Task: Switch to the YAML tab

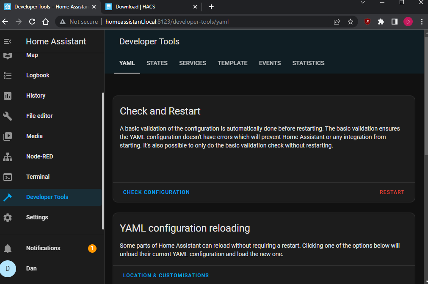Action: [127, 63]
